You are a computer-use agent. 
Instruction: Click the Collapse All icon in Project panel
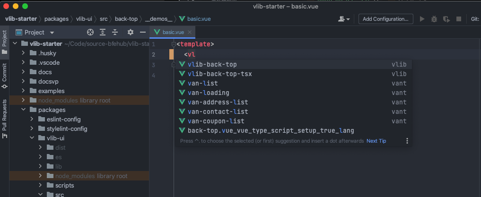point(115,32)
